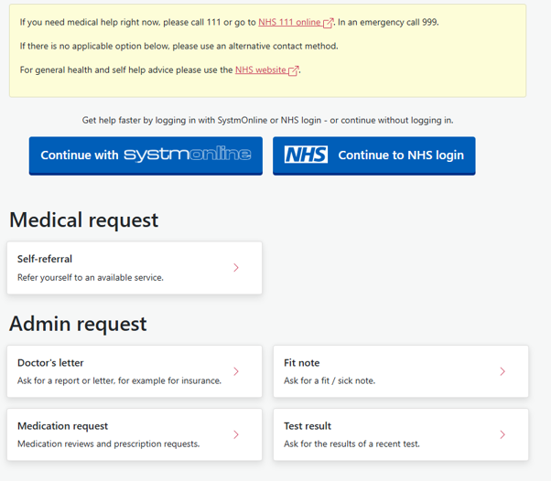Screen dimensions: 551x481
Task: Click external link icon beside NHS 111 online
Action: pyautogui.click(x=328, y=23)
